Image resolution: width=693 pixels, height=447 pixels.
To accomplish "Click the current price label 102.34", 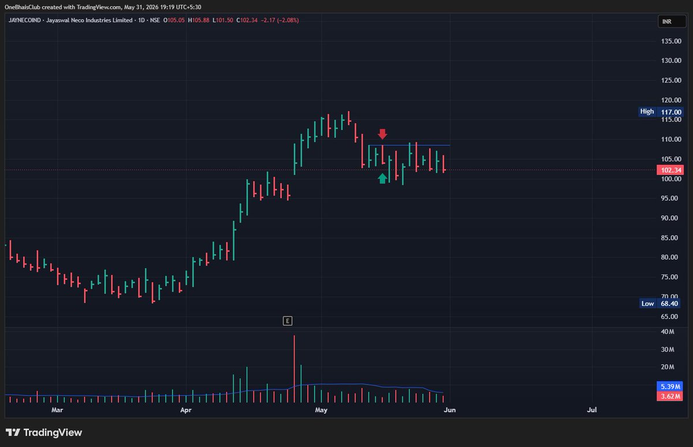I will pos(670,170).
